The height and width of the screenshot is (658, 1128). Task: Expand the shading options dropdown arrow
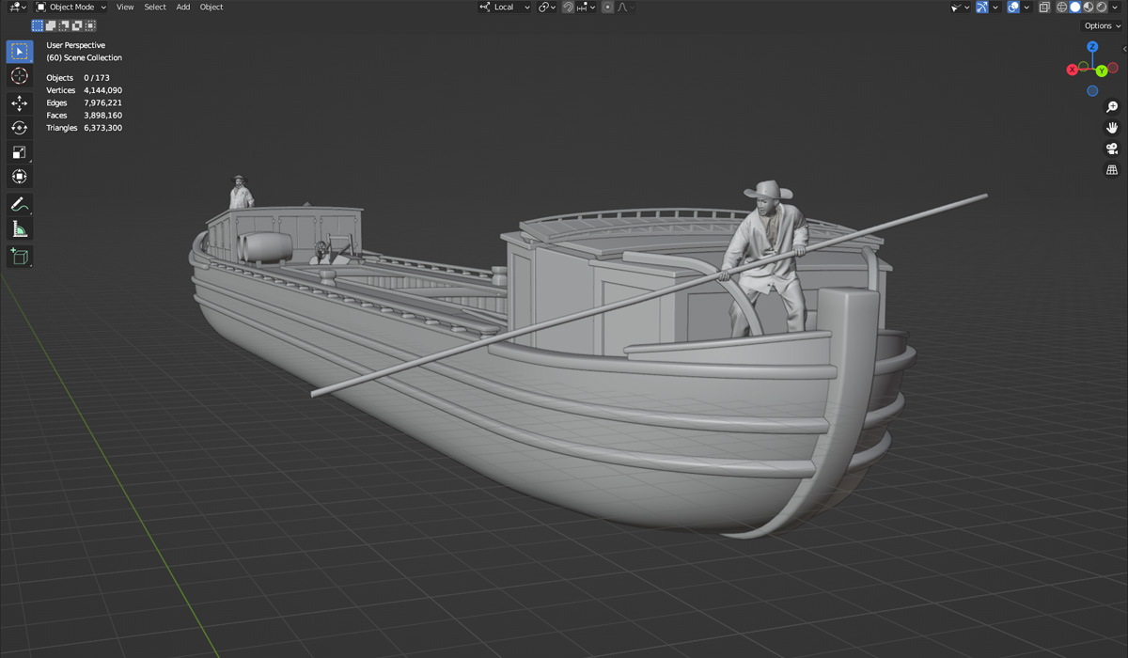pyautogui.click(x=1116, y=8)
